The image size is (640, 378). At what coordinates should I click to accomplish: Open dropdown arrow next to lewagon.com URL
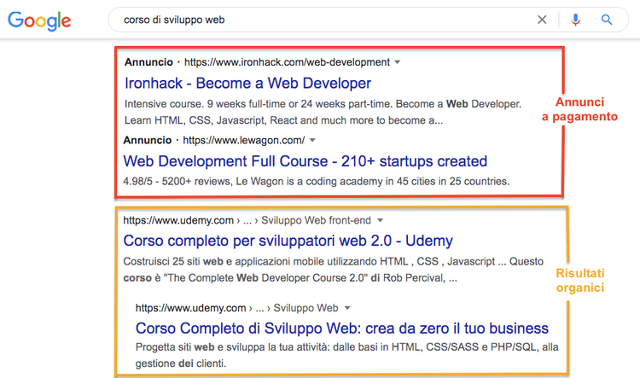312,140
